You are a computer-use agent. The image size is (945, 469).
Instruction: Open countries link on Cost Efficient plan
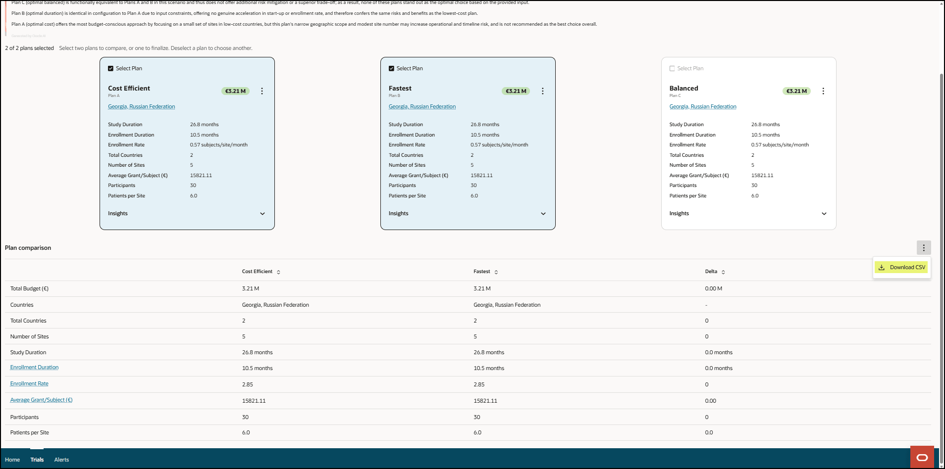142,106
